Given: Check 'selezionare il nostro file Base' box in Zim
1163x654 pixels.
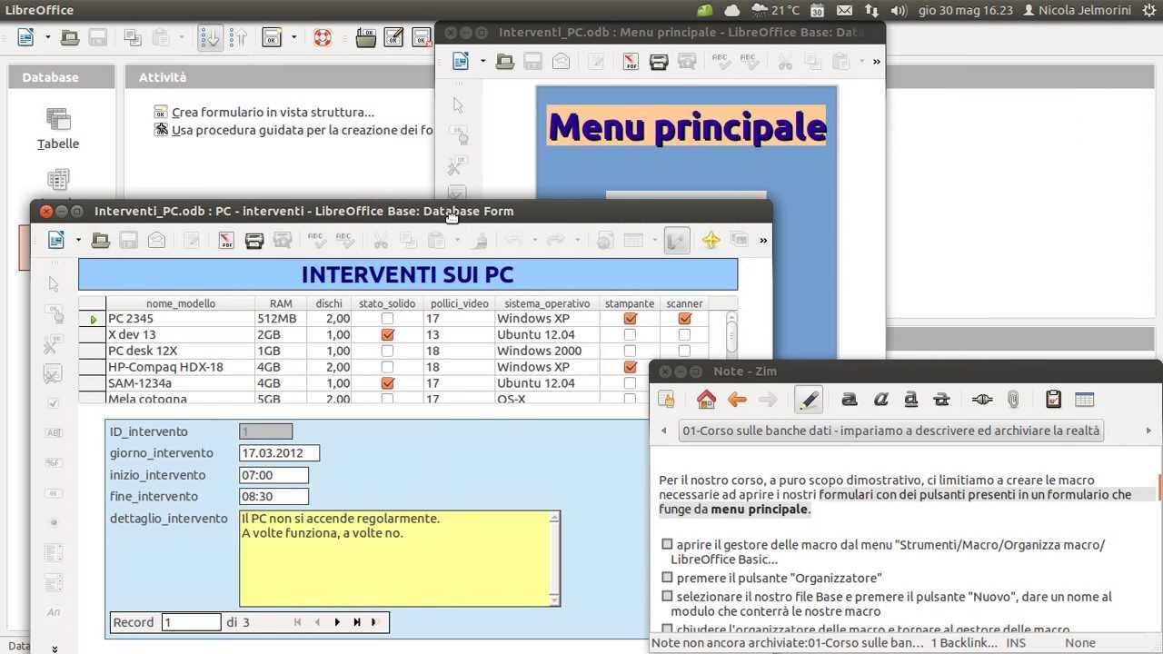Looking at the screenshot, I should [667, 597].
